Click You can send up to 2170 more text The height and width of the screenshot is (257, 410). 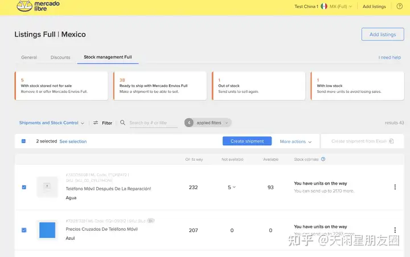(324, 191)
